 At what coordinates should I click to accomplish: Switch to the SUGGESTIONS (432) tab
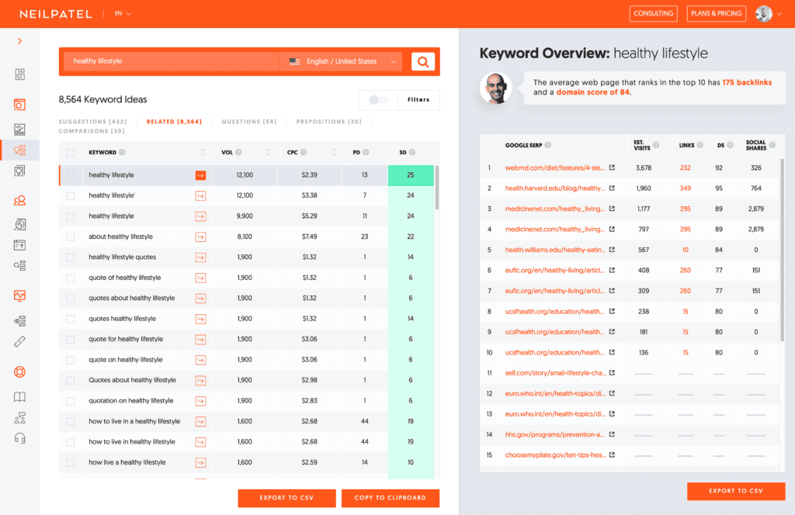(93, 122)
